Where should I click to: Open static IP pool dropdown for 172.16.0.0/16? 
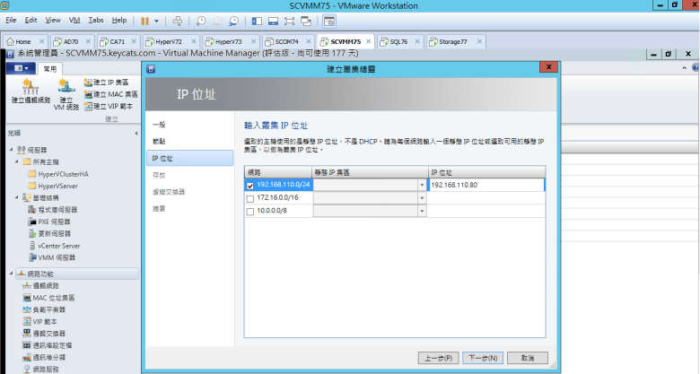pos(422,197)
